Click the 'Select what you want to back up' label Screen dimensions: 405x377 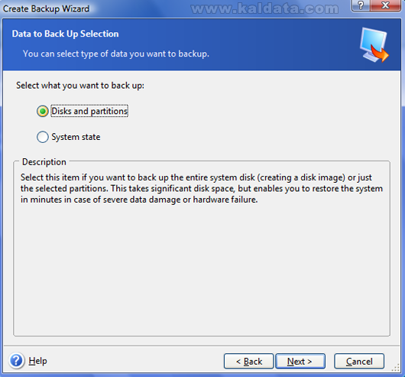pyautogui.click(x=80, y=86)
